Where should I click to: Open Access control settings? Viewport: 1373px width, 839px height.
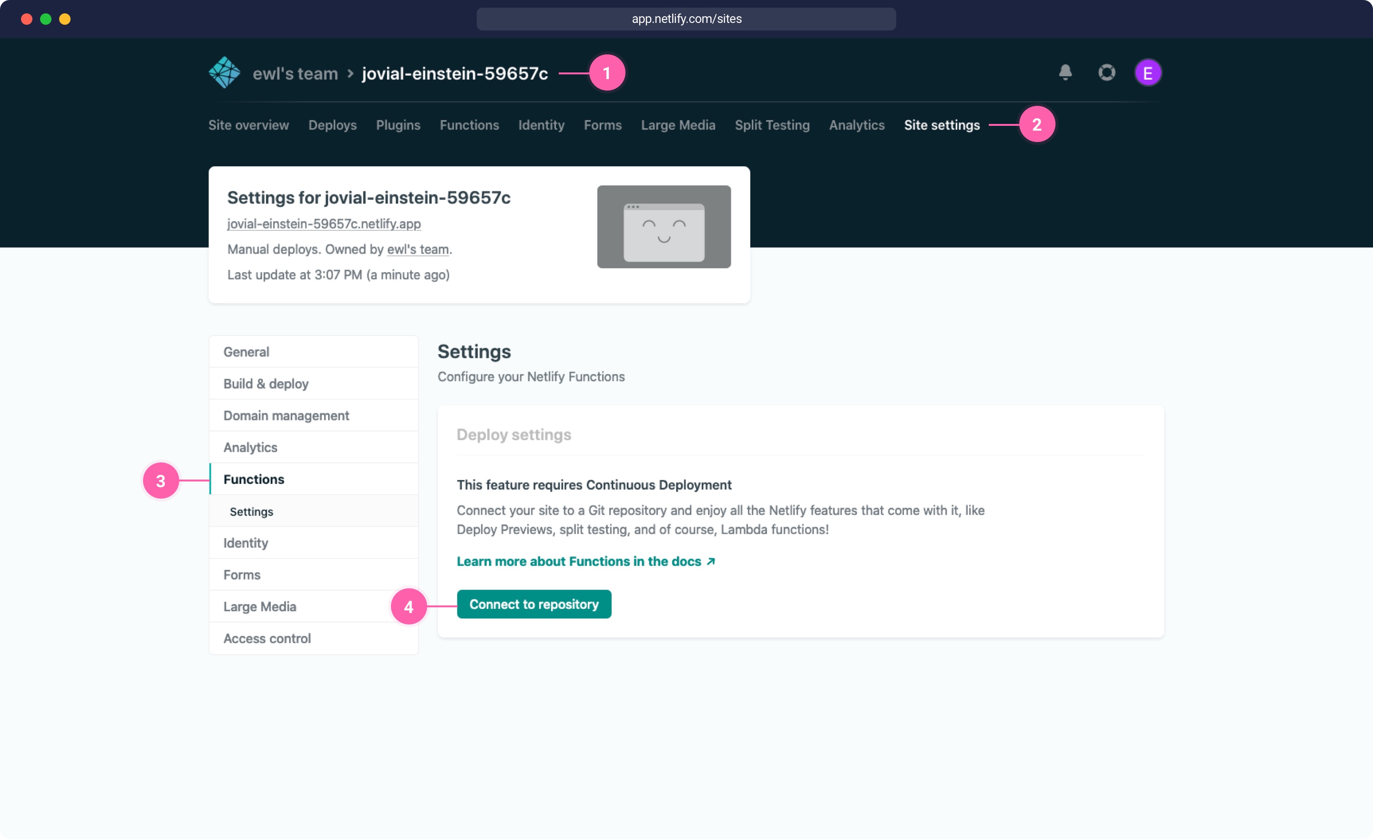[x=314, y=638]
